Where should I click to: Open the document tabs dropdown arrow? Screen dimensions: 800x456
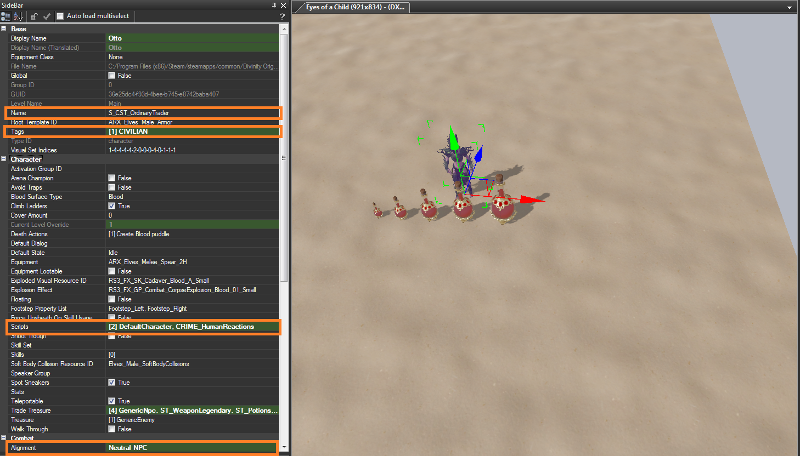click(x=790, y=8)
